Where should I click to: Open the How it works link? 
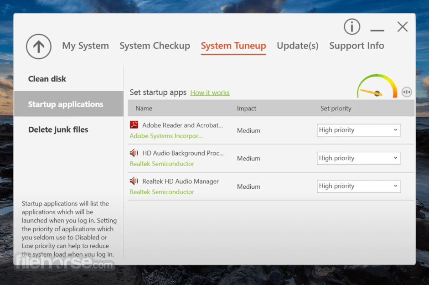(210, 93)
